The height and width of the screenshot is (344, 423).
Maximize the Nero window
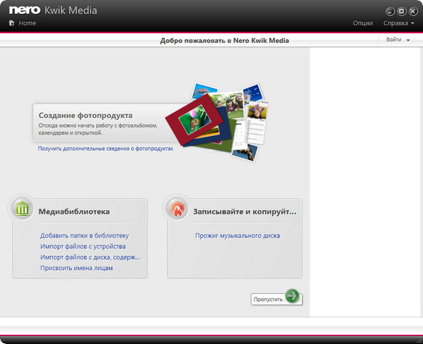pos(402,11)
